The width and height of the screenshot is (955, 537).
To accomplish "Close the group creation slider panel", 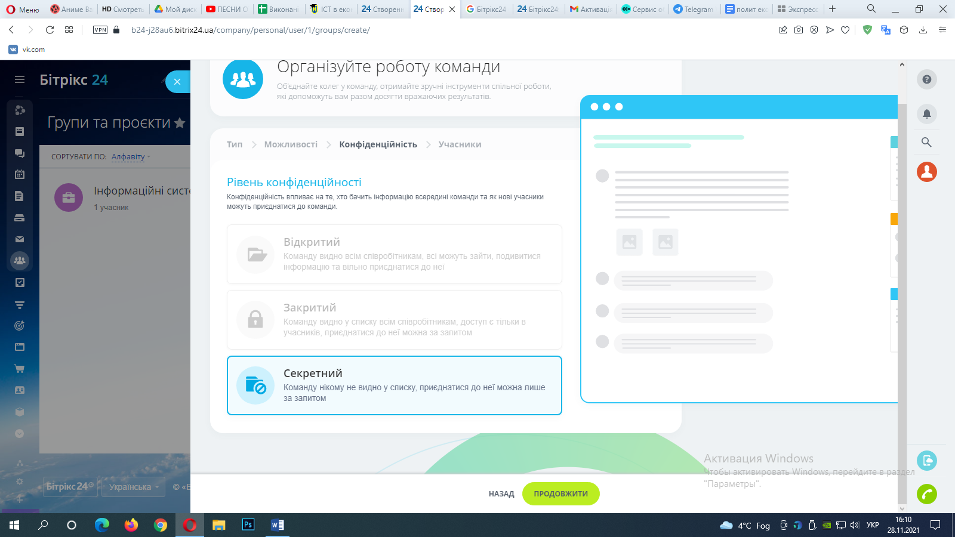I will click(x=177, y=82).
